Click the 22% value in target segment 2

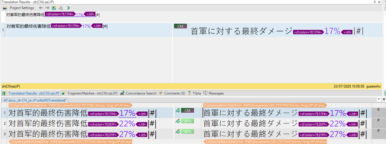coord(338,124)
